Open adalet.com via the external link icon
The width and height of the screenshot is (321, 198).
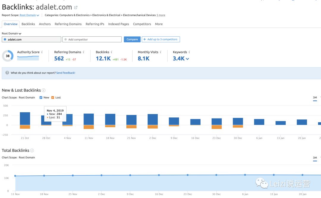click(76, 7)
